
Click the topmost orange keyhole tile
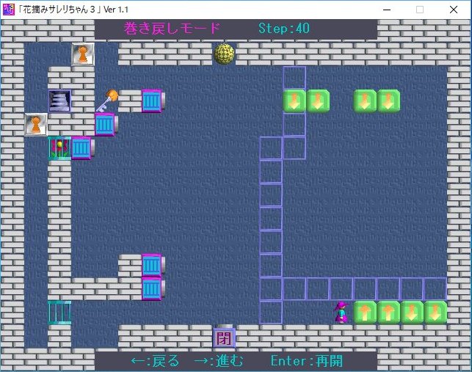[x=83, y=54]
